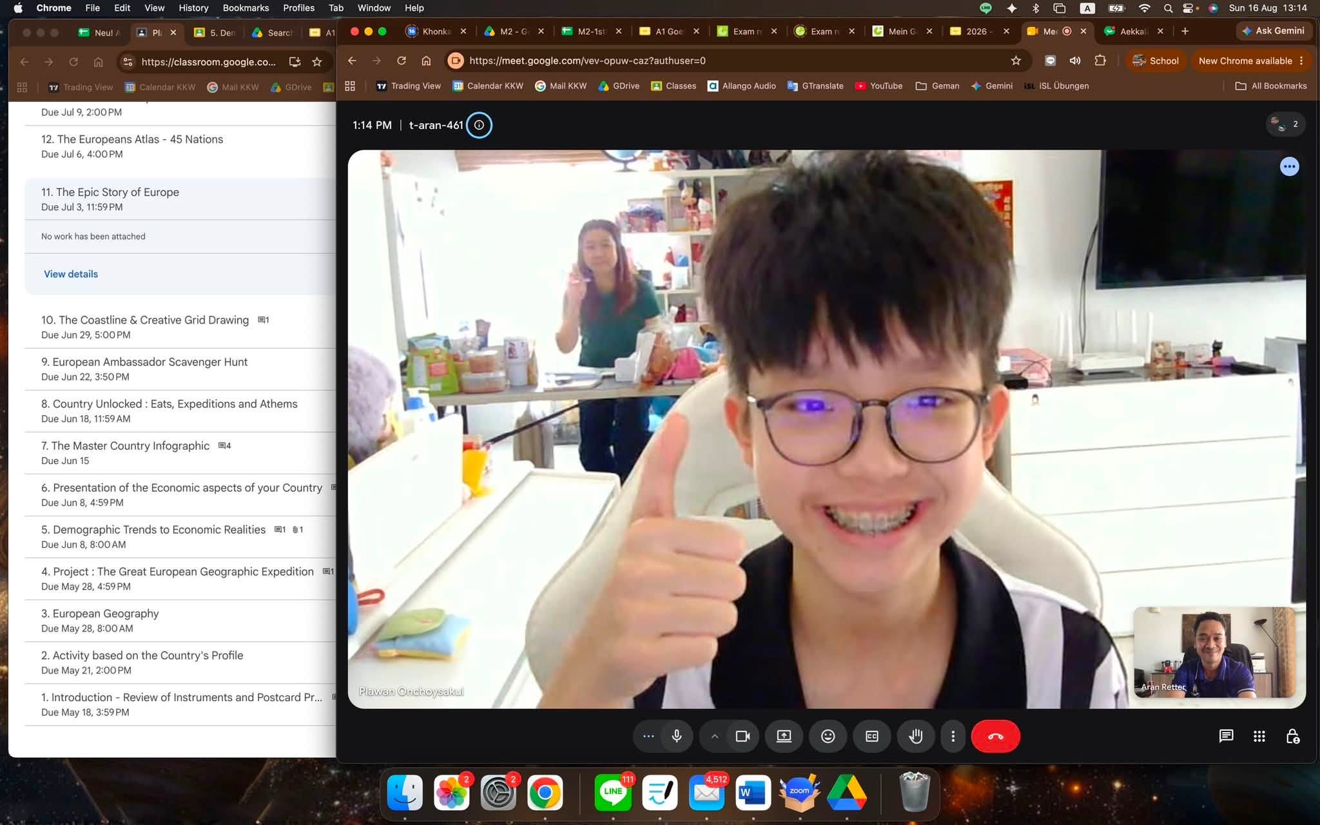Expand the Geman bookmarks folder
Screen dimensions: 1320x825
coord(937,86)
